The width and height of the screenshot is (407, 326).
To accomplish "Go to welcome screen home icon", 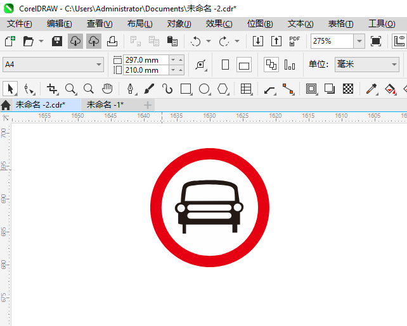I will pos(6,105).
